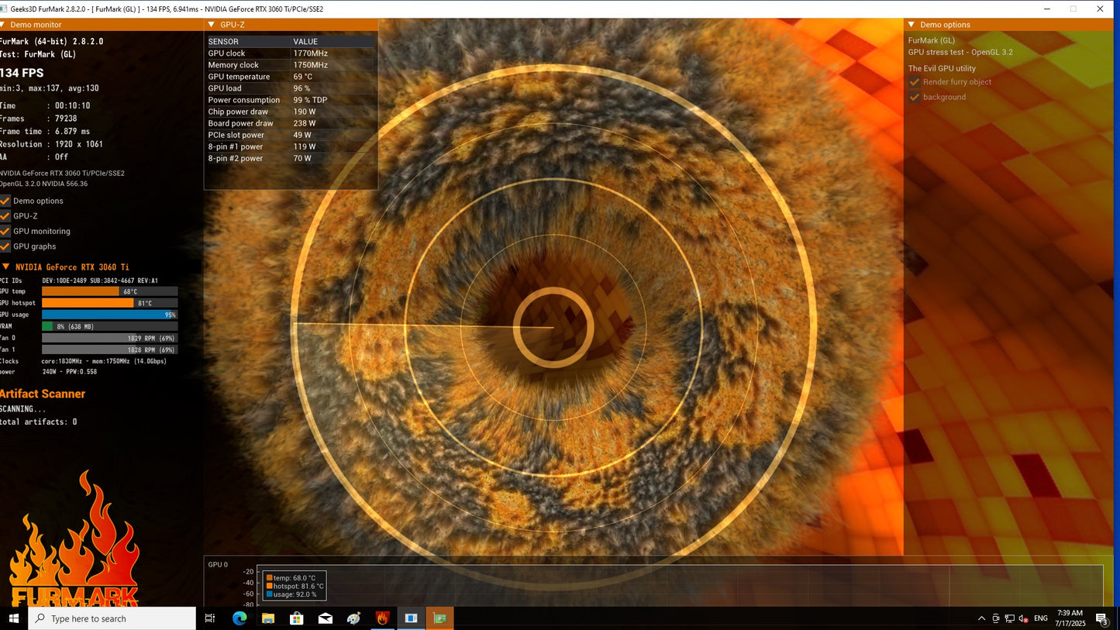The image size is (1120, 630).
Task: Select the Board power draw row
Action: 291,123
